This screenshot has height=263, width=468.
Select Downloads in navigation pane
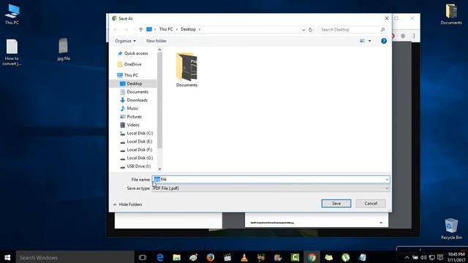click(134, 100)
